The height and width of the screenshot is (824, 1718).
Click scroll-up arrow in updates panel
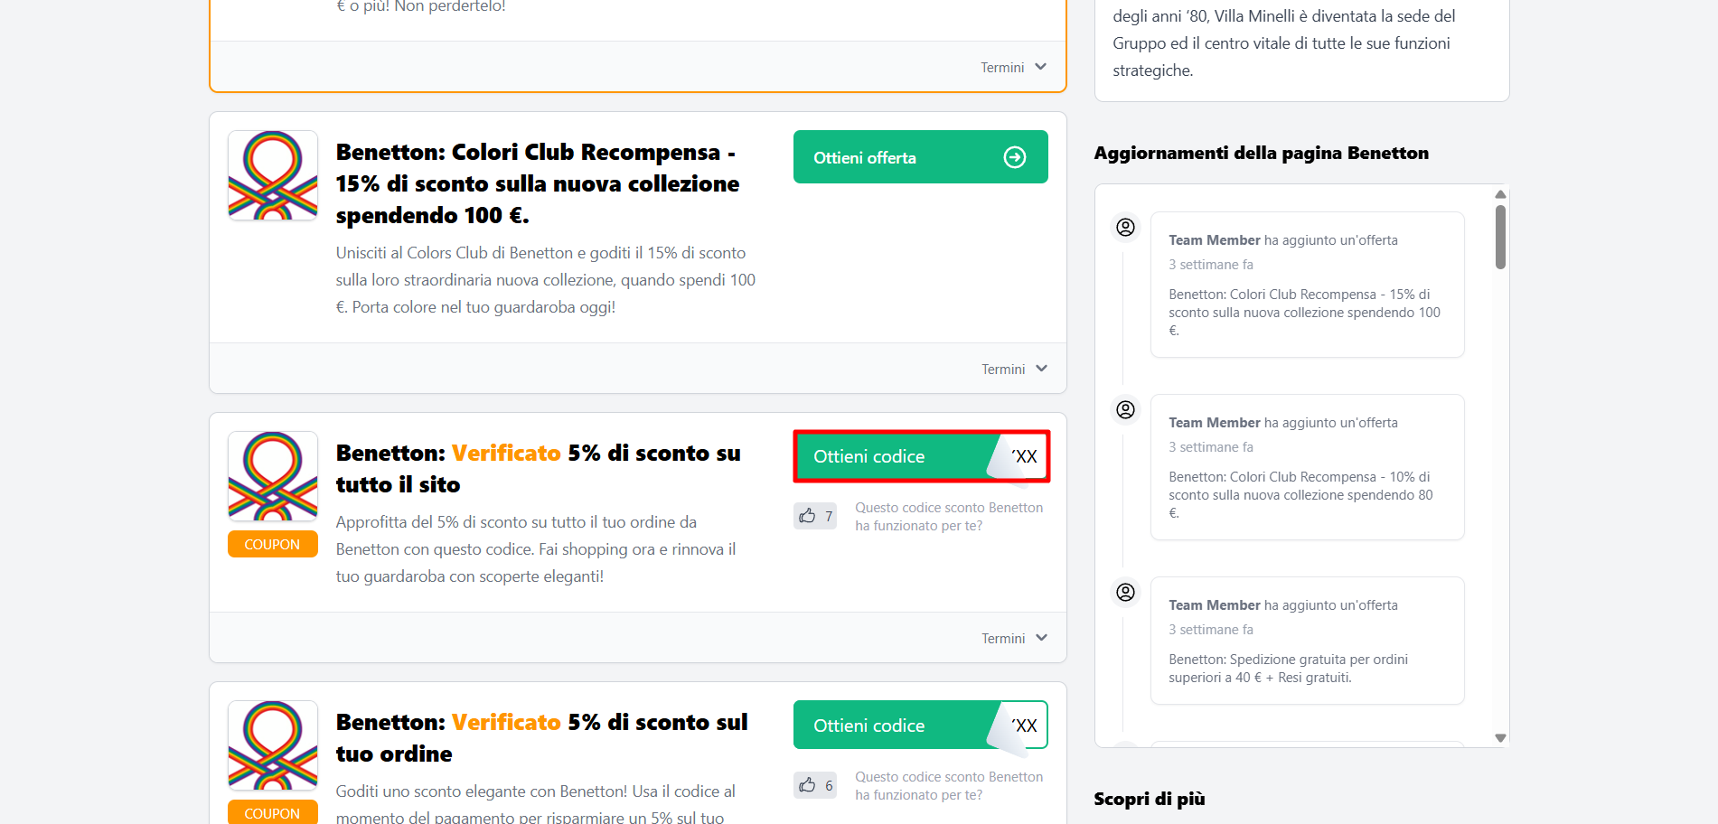pyautogui.click(x=1500, y=194)
